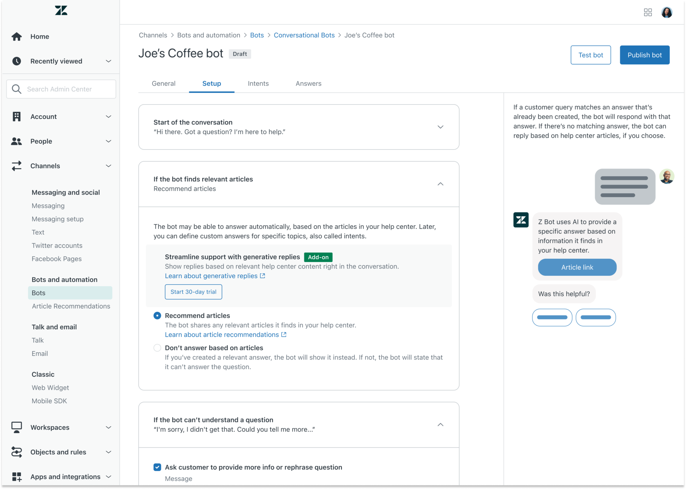Expand the Start of the conversation section

click(x=440, y=127)
